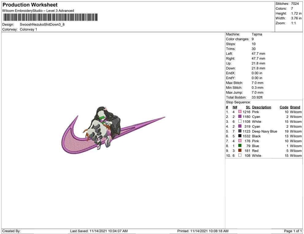Click the Black color swatch in row 6
The width and height of the screenshot is (304, 234).
pos(240,136)
